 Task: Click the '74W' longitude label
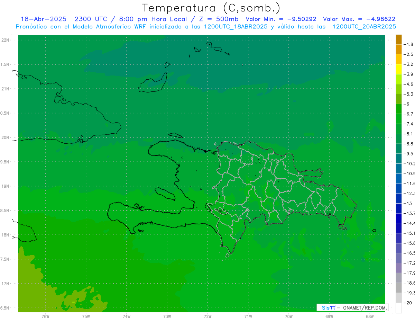coord(127,316)
